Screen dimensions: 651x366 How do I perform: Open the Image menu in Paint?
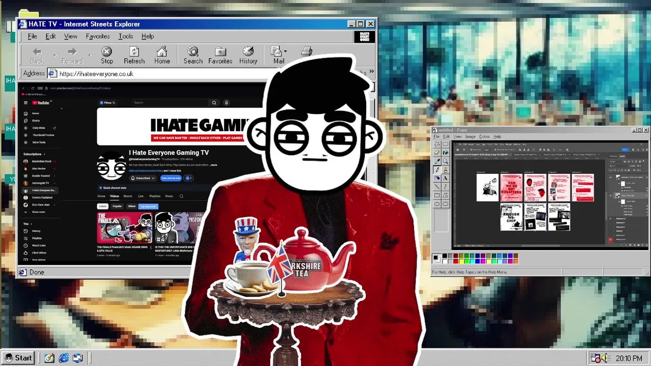(470, 136)
